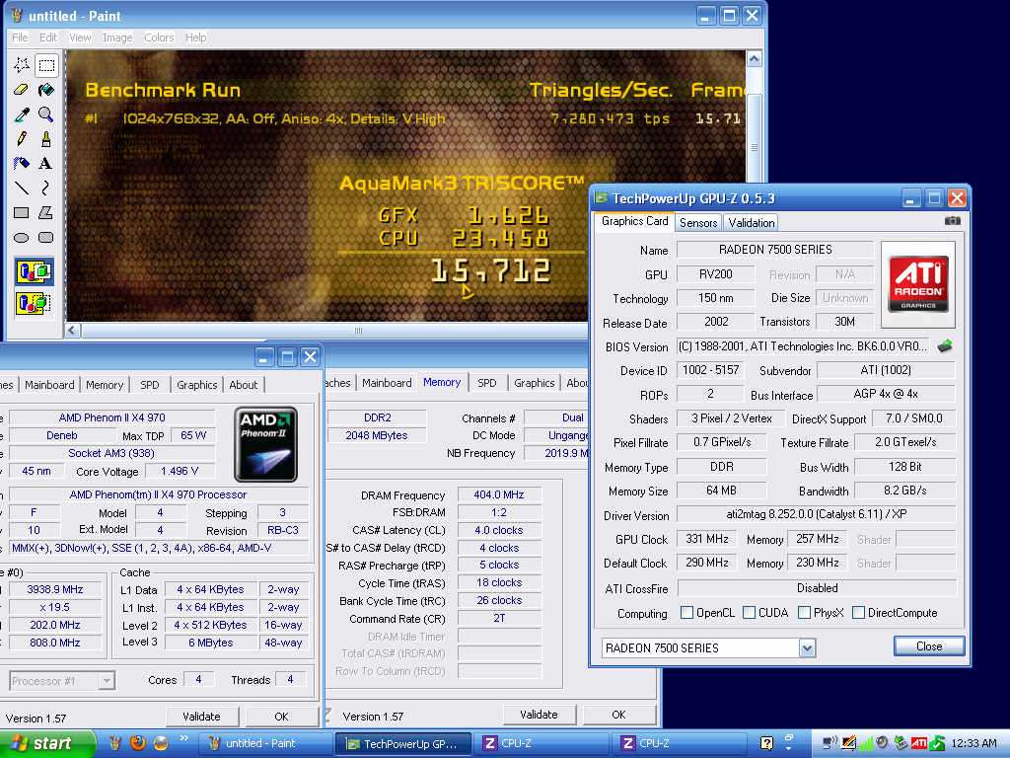Pick the Eraser tool in Paint
The width and height of the screenshot is (1010, 758).
[x=22, y=90]
